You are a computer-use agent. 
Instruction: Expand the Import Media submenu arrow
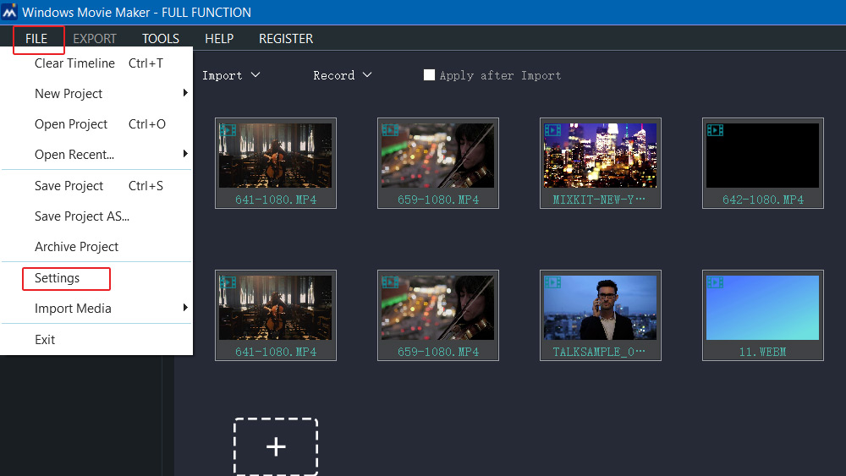point(185,308)
